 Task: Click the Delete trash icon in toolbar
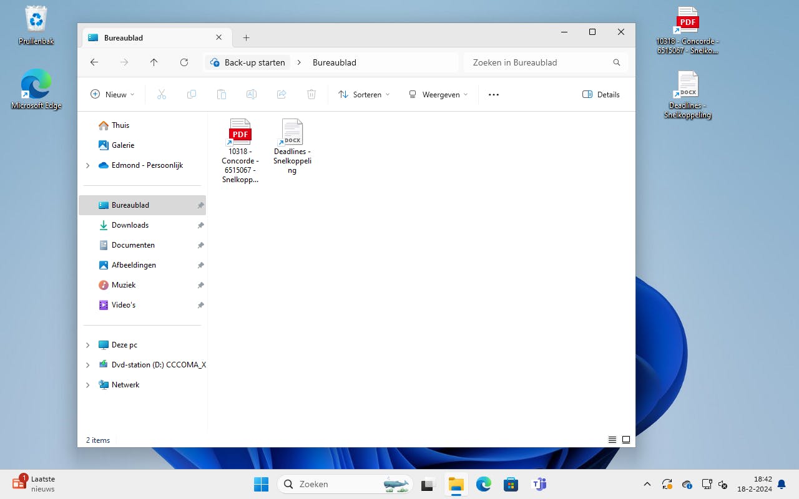pyautogui.click(x=311, y=94)
